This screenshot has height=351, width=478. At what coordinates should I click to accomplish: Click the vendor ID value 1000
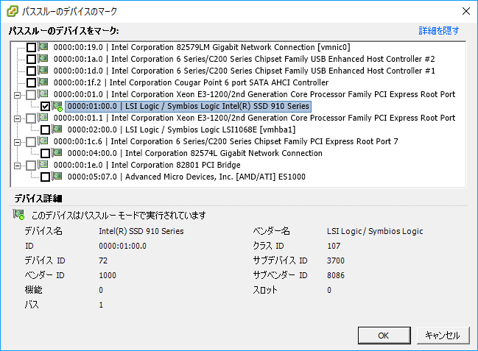coord(108,275)
